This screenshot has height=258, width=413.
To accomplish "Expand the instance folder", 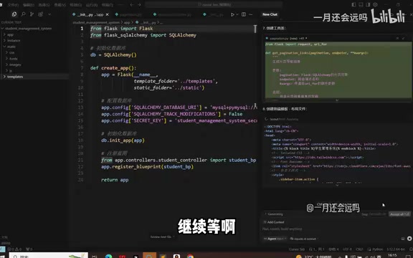I will tap(14, 40).
